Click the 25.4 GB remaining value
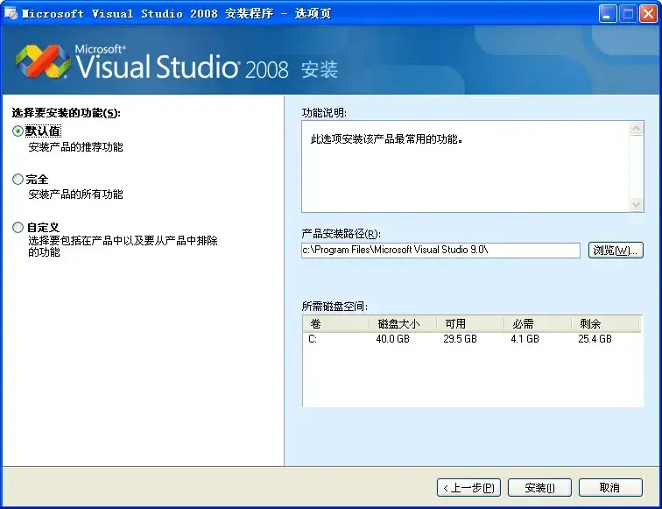This screenshot has width=662, height=509. [595, 339]
